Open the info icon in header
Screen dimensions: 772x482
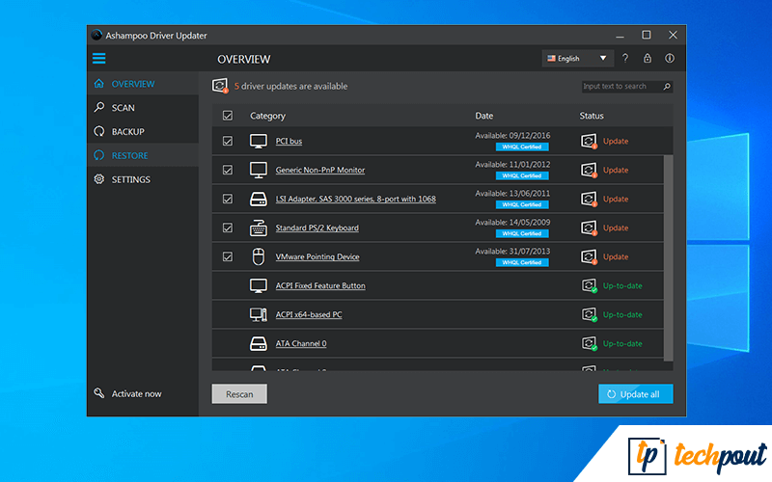point(669,59)
